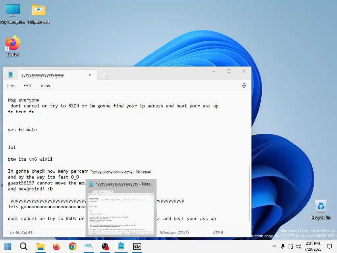
Task: Open File Explorer from the taskbar
Action: point(40,246)
